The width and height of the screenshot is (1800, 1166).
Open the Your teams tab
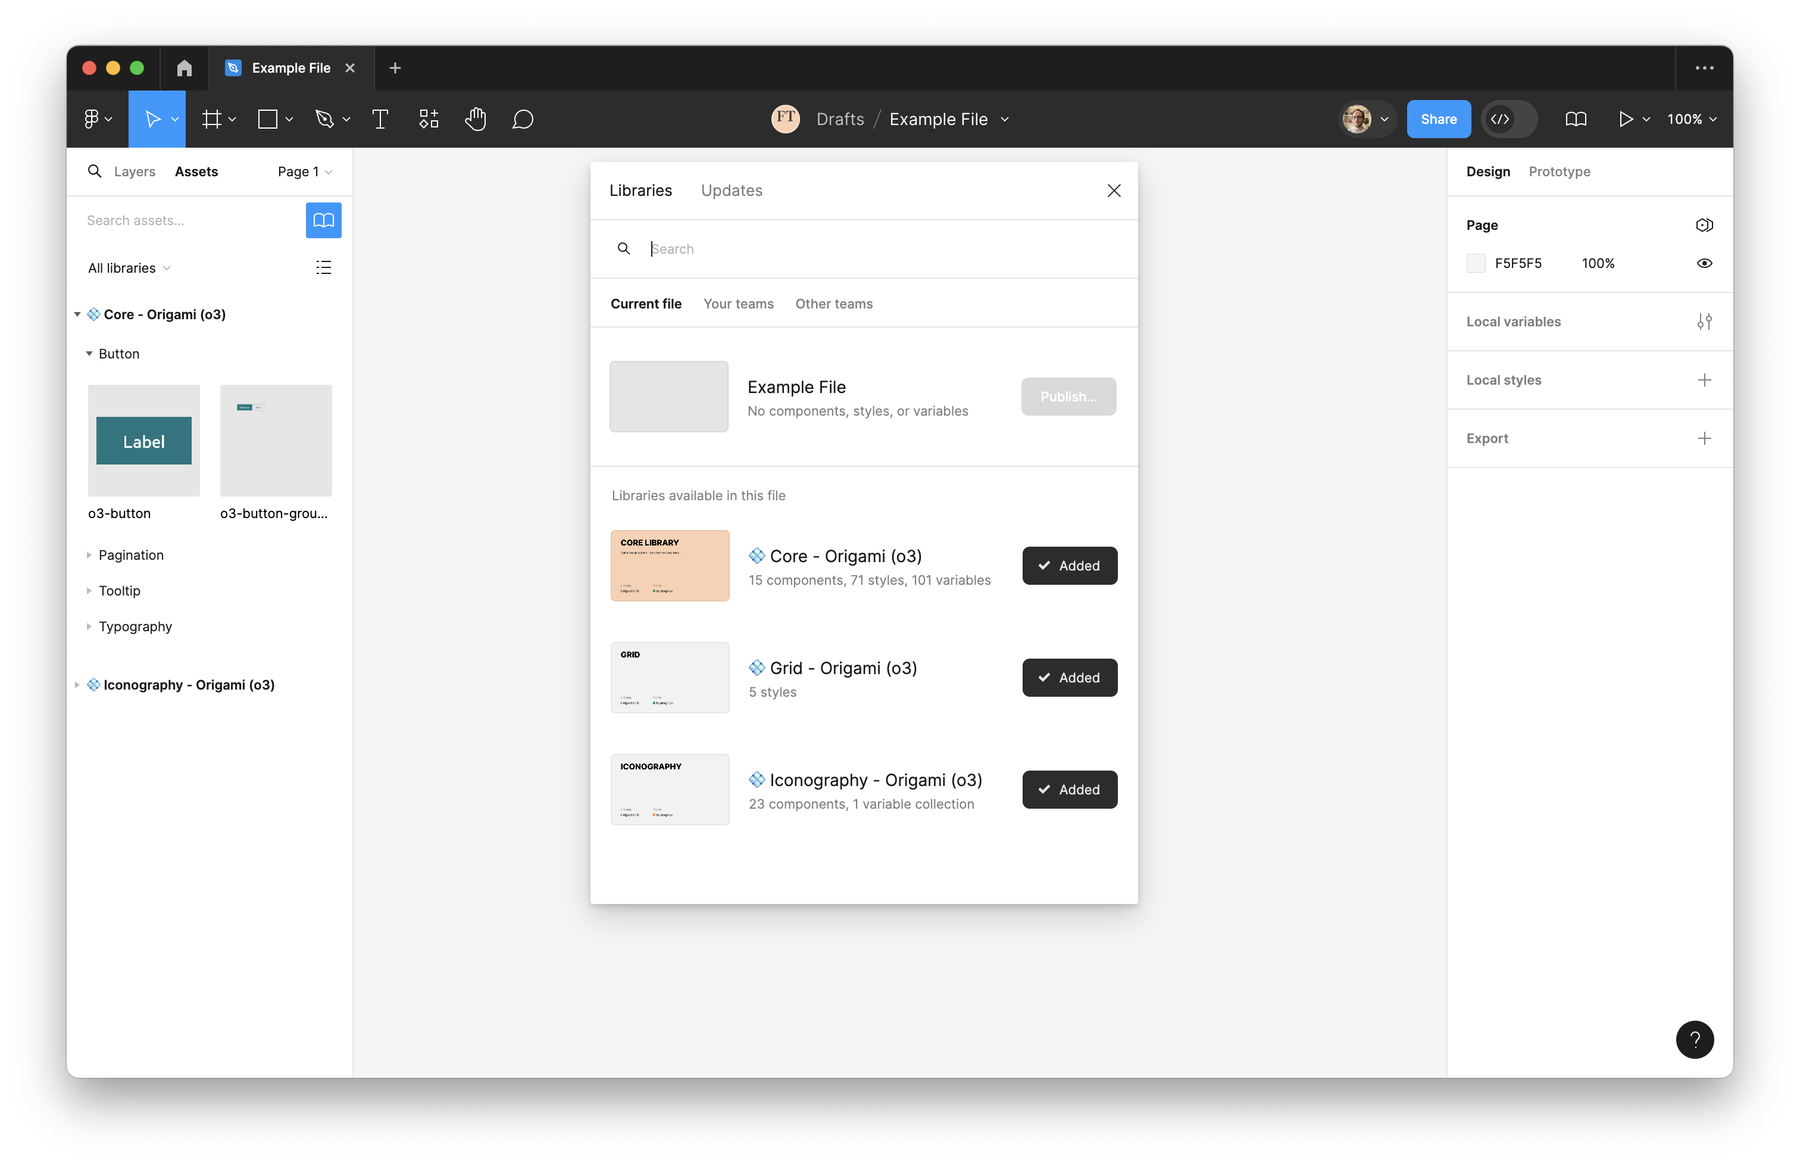coord(738,304)
